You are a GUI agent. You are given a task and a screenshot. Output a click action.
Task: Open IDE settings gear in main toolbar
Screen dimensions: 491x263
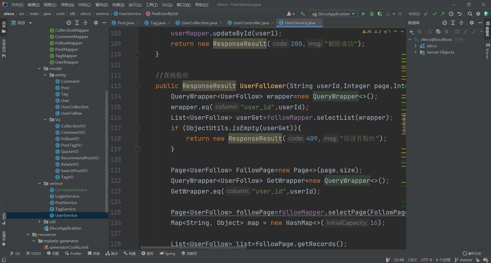click(478, 14)
